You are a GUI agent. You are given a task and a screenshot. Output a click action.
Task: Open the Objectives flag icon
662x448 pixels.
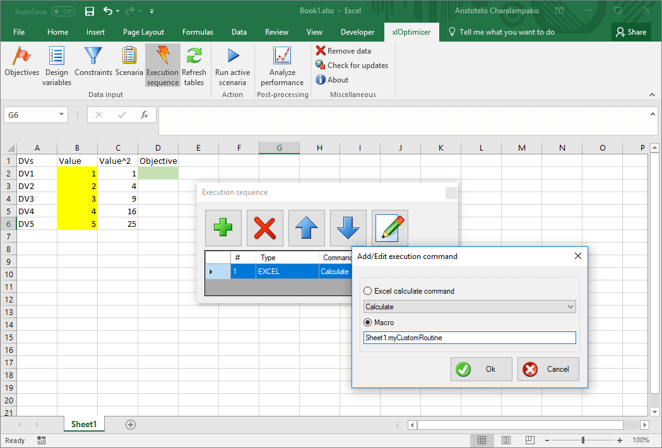pyautogui.click(x=21, y=57)
